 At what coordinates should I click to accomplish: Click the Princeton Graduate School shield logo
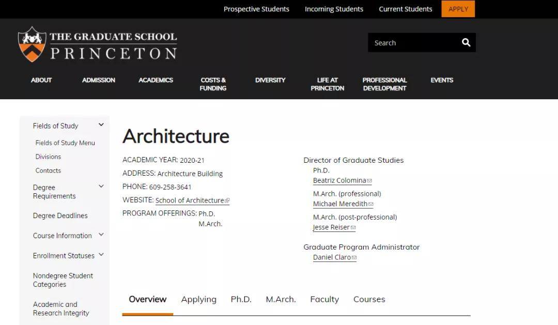click(x=32, y=44)
